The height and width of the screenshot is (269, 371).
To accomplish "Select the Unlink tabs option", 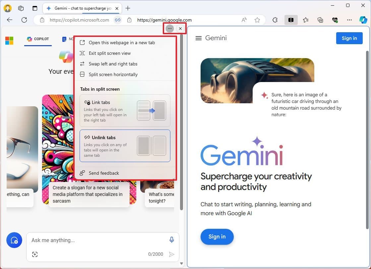I will pos(125,146).
